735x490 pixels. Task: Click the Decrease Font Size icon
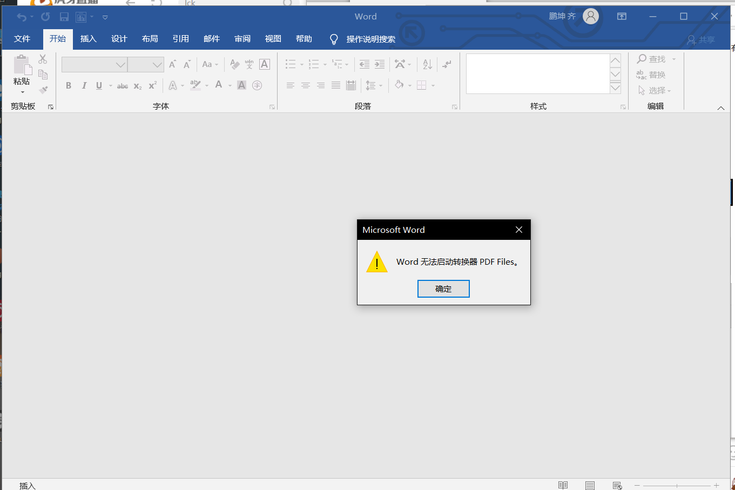187,64
